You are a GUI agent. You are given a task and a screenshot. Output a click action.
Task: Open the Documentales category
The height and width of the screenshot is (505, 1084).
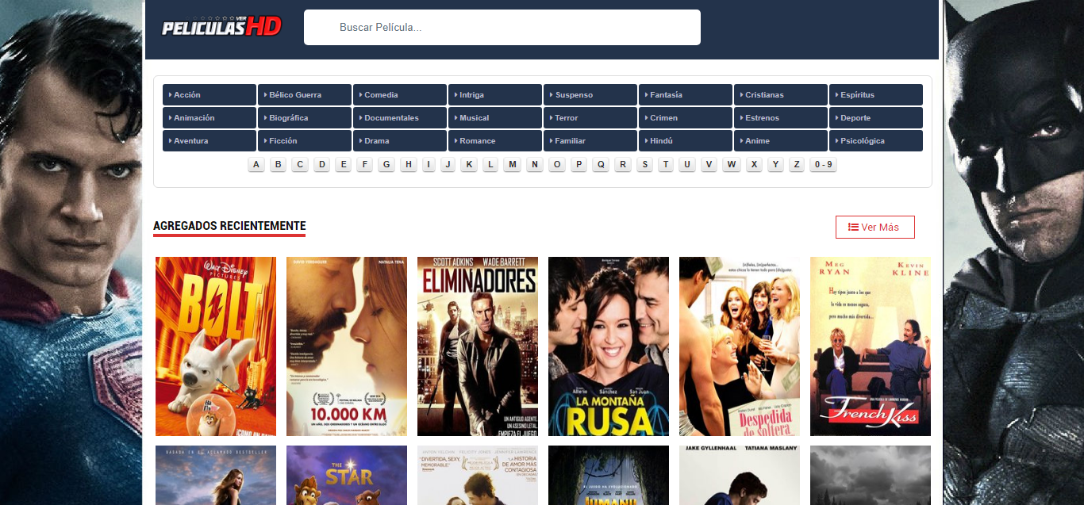pyautogui.click(x=400, y=118)
